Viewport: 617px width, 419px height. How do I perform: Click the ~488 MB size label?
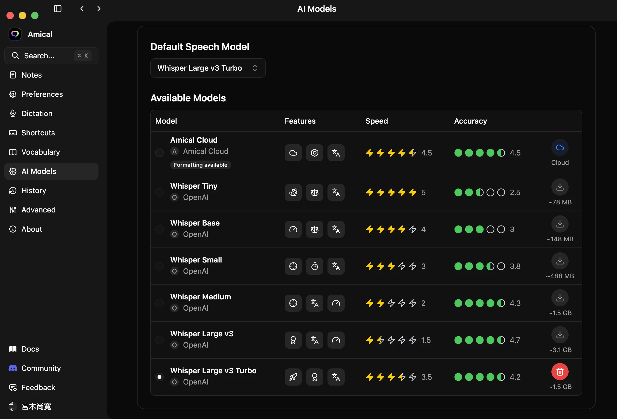(560, 276)
